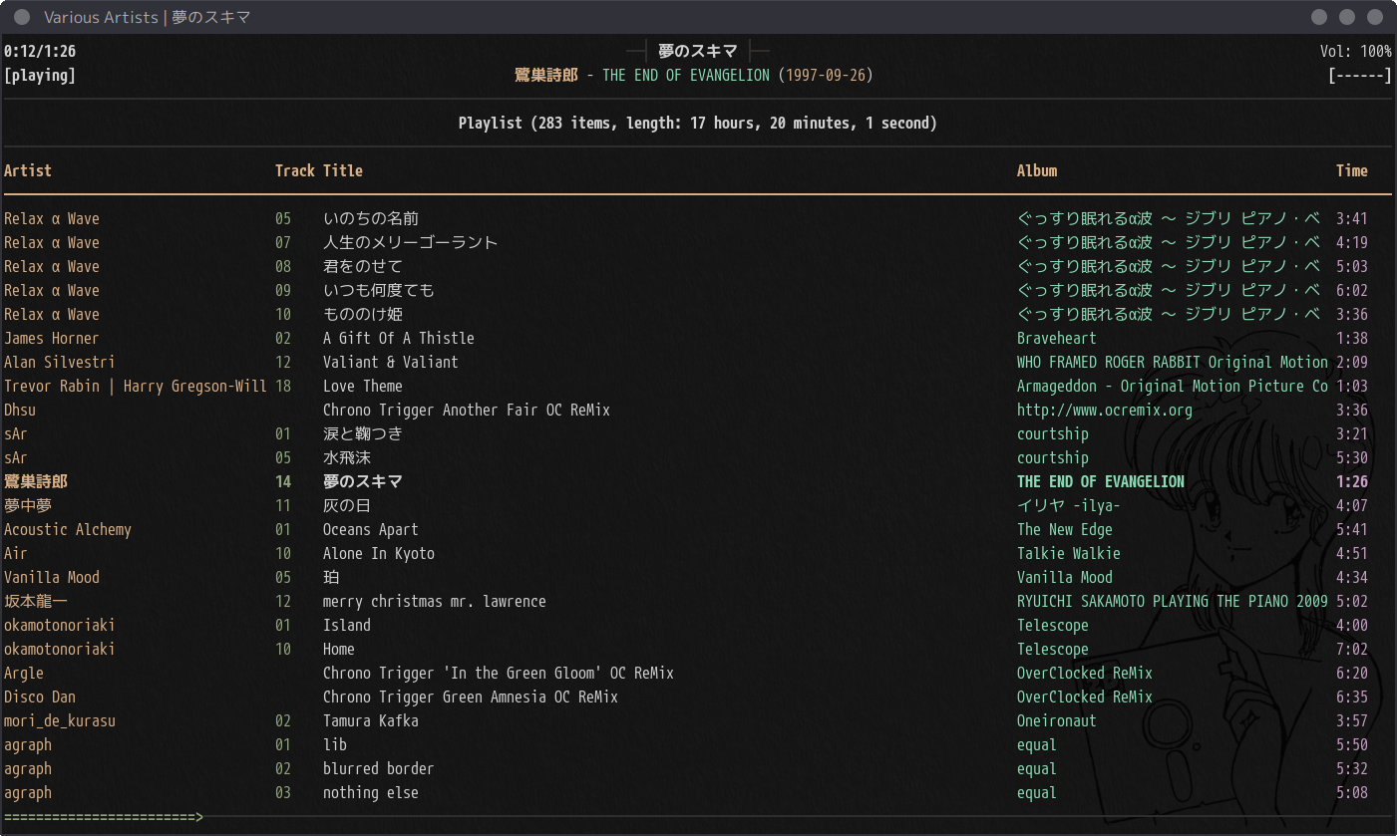Select the track "Oceans Apart"

point(370,530)
